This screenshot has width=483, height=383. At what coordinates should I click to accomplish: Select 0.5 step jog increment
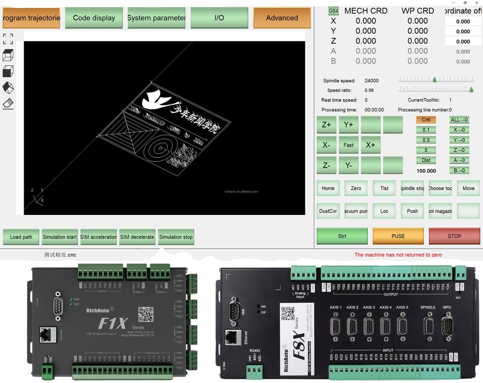(x=426, y=140)
